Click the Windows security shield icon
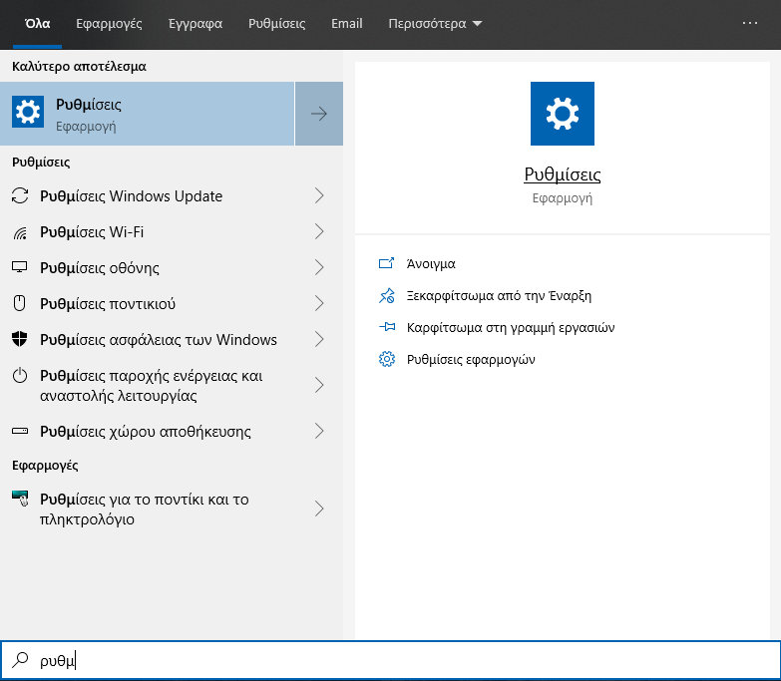This screenshot has height=681, width=781. point(19,339)
